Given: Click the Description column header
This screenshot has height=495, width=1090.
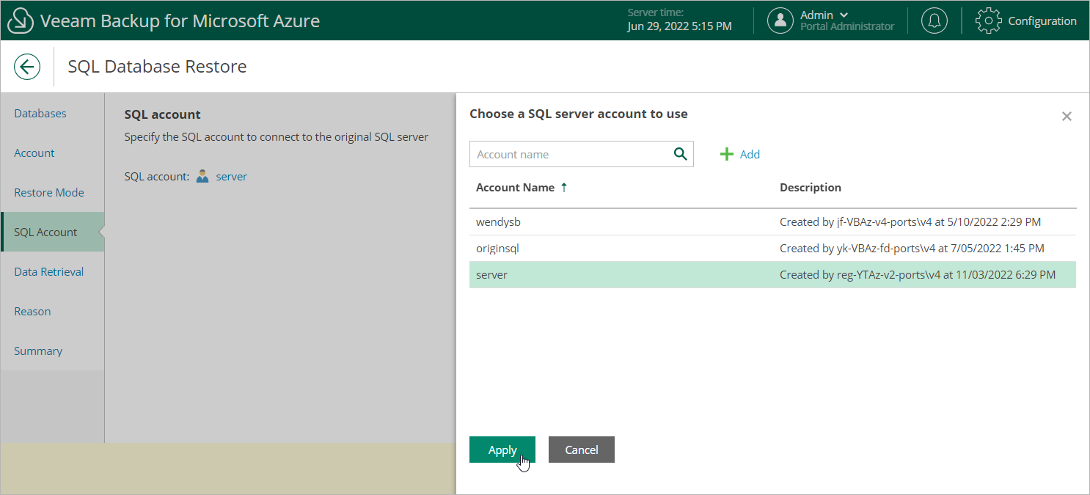Looking at the screenshot, I should [811, 187].
